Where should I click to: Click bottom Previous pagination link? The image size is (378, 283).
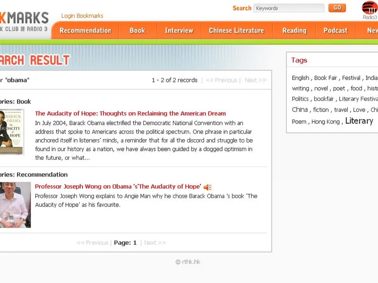(x=93, y=243)
